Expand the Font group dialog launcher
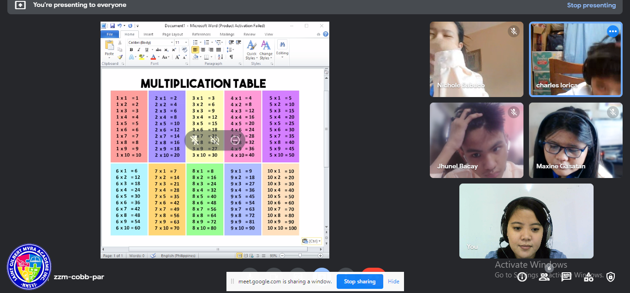 click(188, 64)
